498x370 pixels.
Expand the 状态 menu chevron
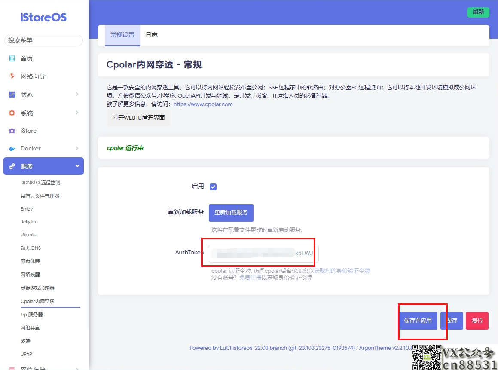click(77, 94)
